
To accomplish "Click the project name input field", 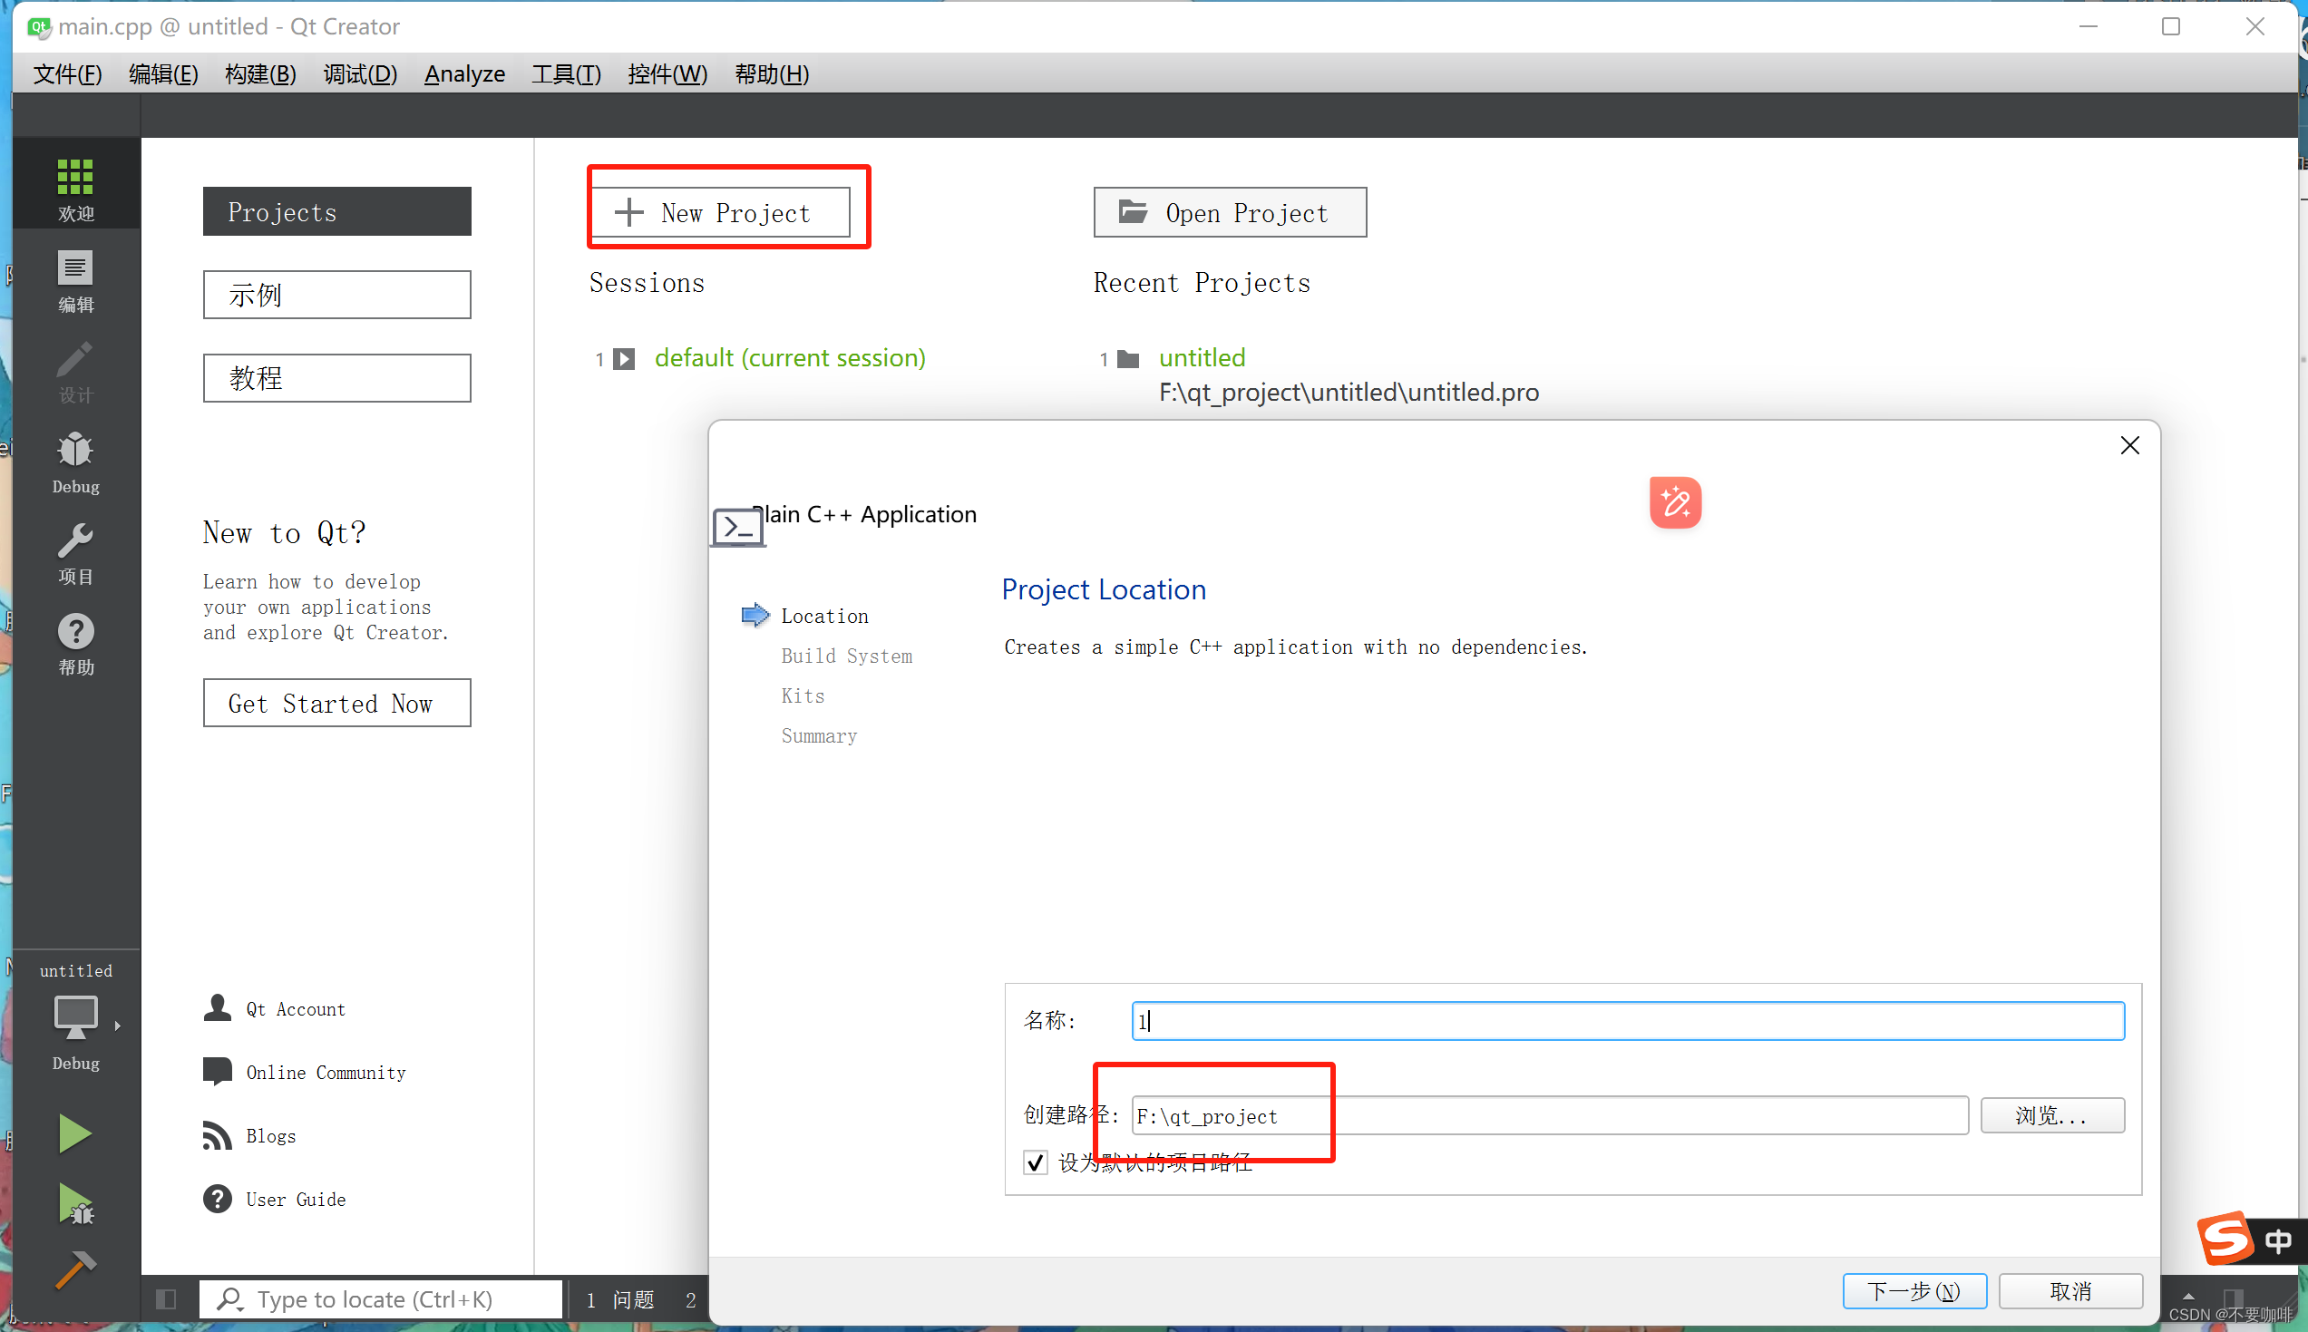I will click(1627, 1021).
